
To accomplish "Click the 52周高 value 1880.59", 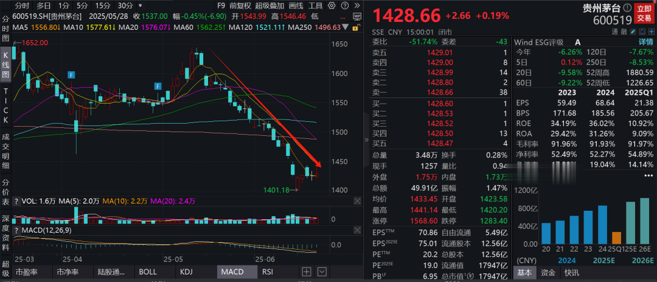I will (641, 72).
